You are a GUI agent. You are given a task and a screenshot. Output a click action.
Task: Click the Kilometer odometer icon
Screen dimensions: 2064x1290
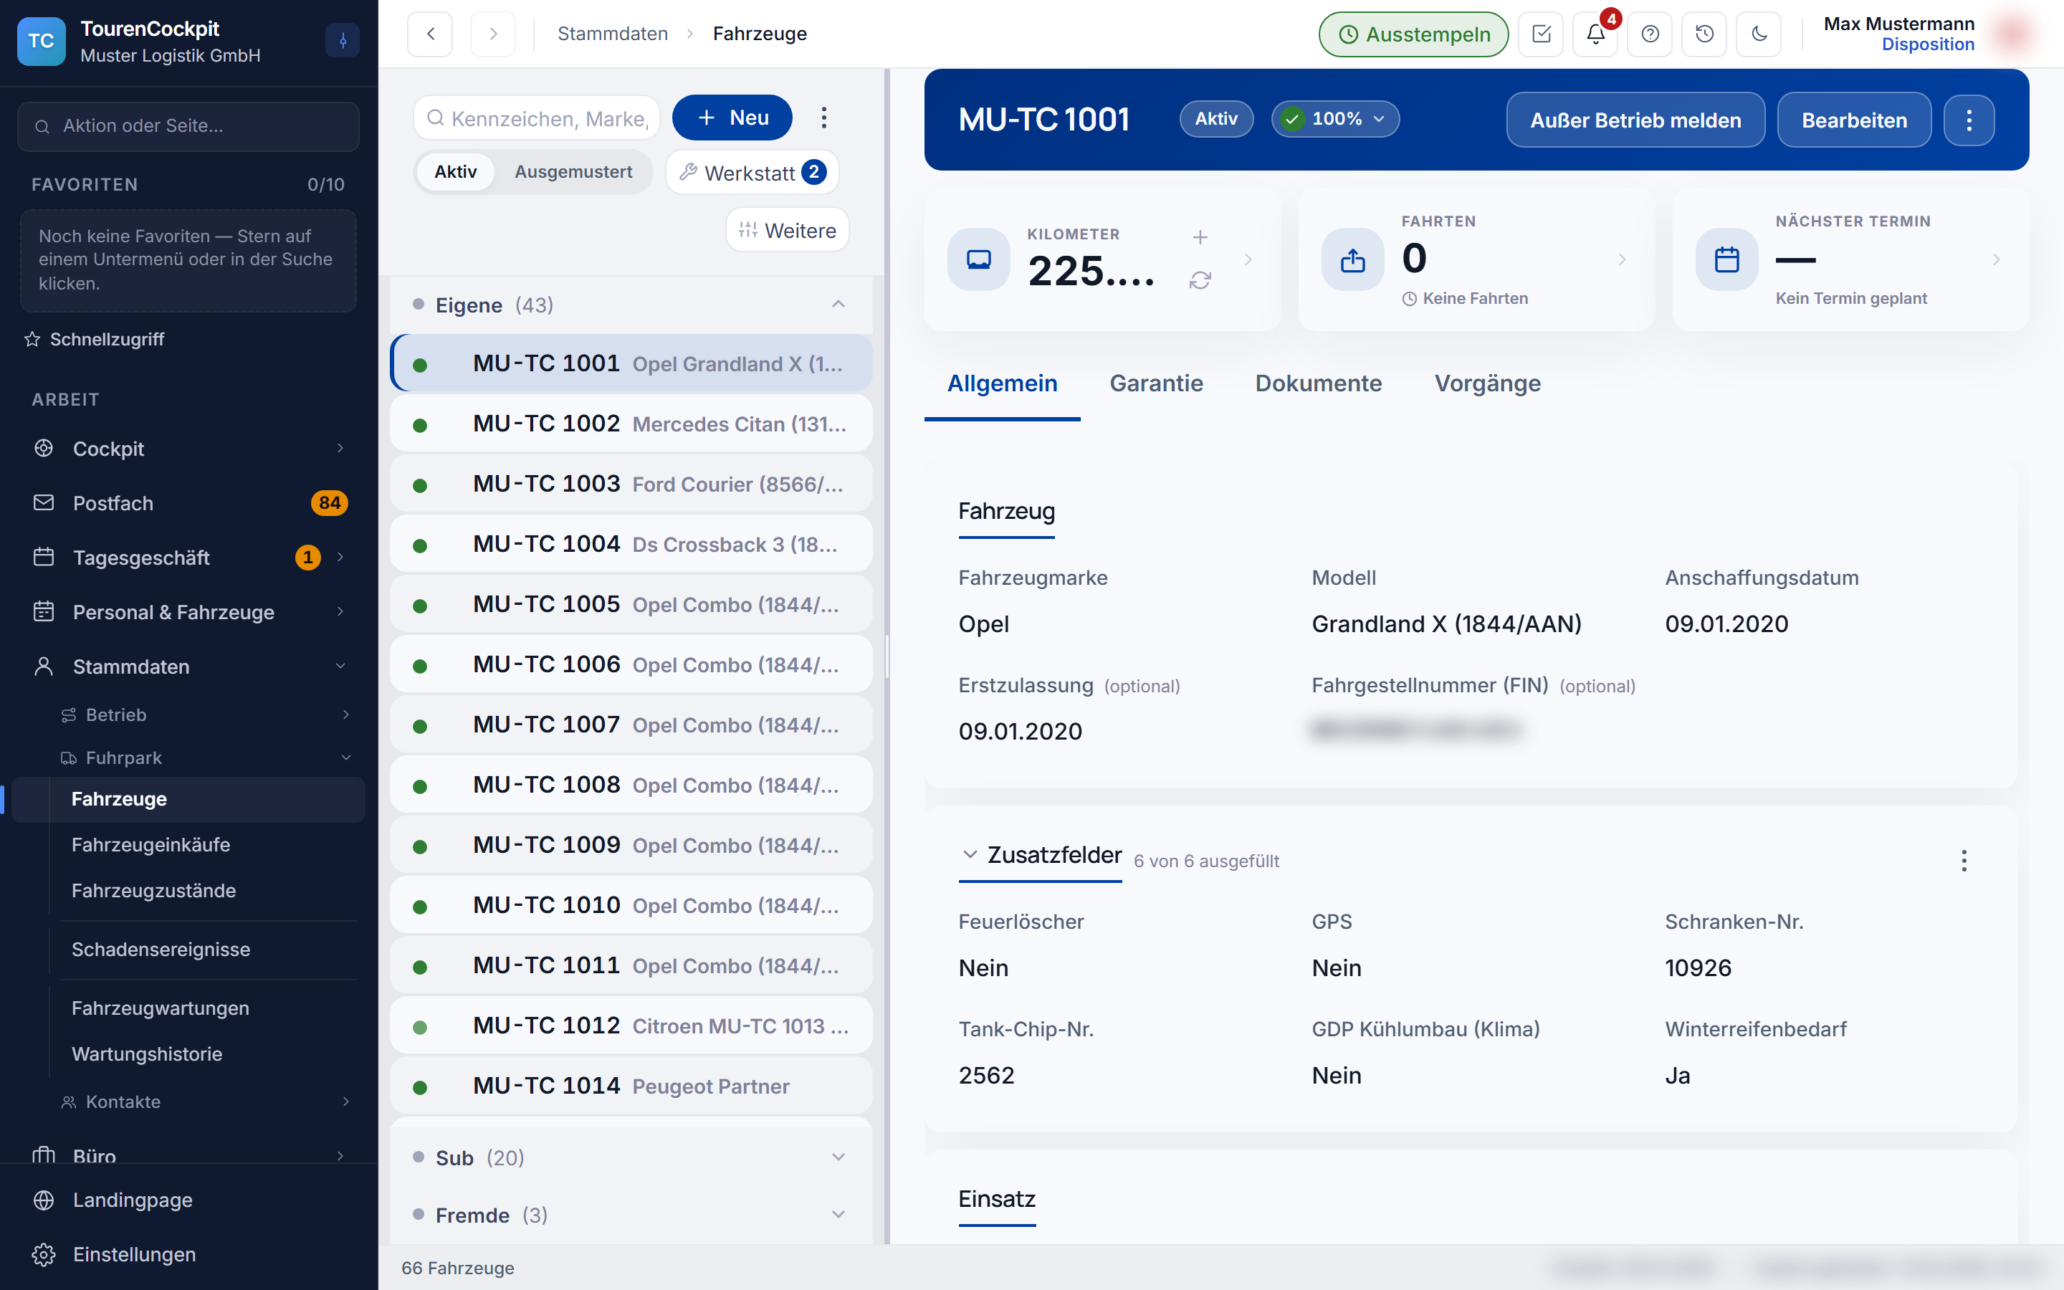click(x=978, y=259)
